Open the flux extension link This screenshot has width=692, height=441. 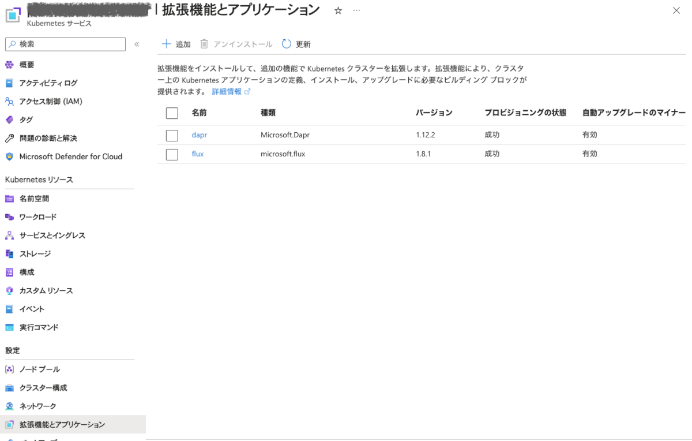click(198, 154)
